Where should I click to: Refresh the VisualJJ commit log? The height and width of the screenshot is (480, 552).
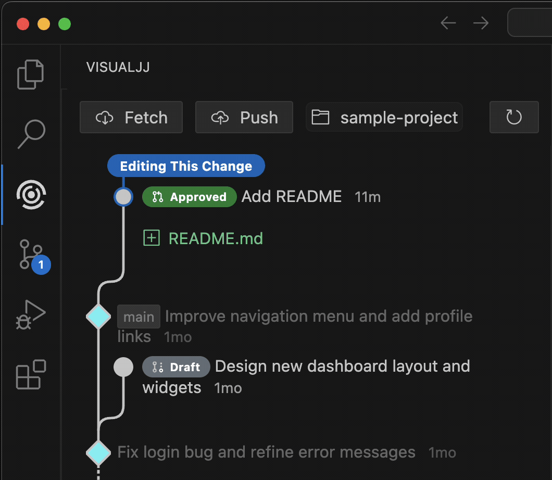[x=514, y=117]
